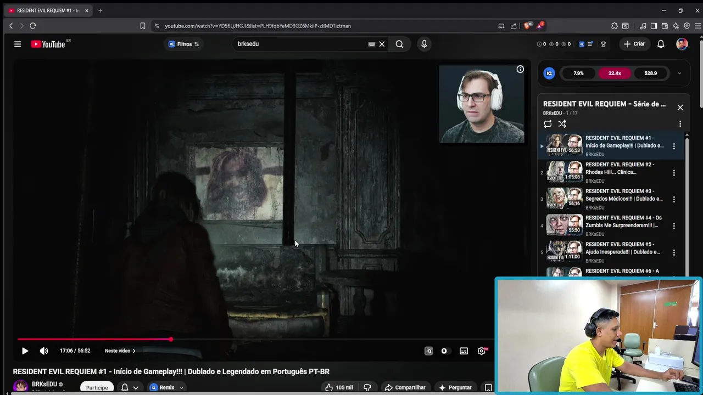Click the 528.9 vidIQ stat pill
The width and height of the screenshot is (703, 395).
[x=651, y=73]
